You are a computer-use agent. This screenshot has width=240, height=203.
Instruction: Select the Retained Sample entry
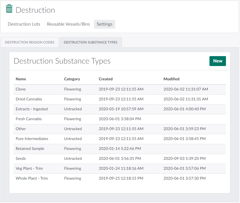(30, 149)
